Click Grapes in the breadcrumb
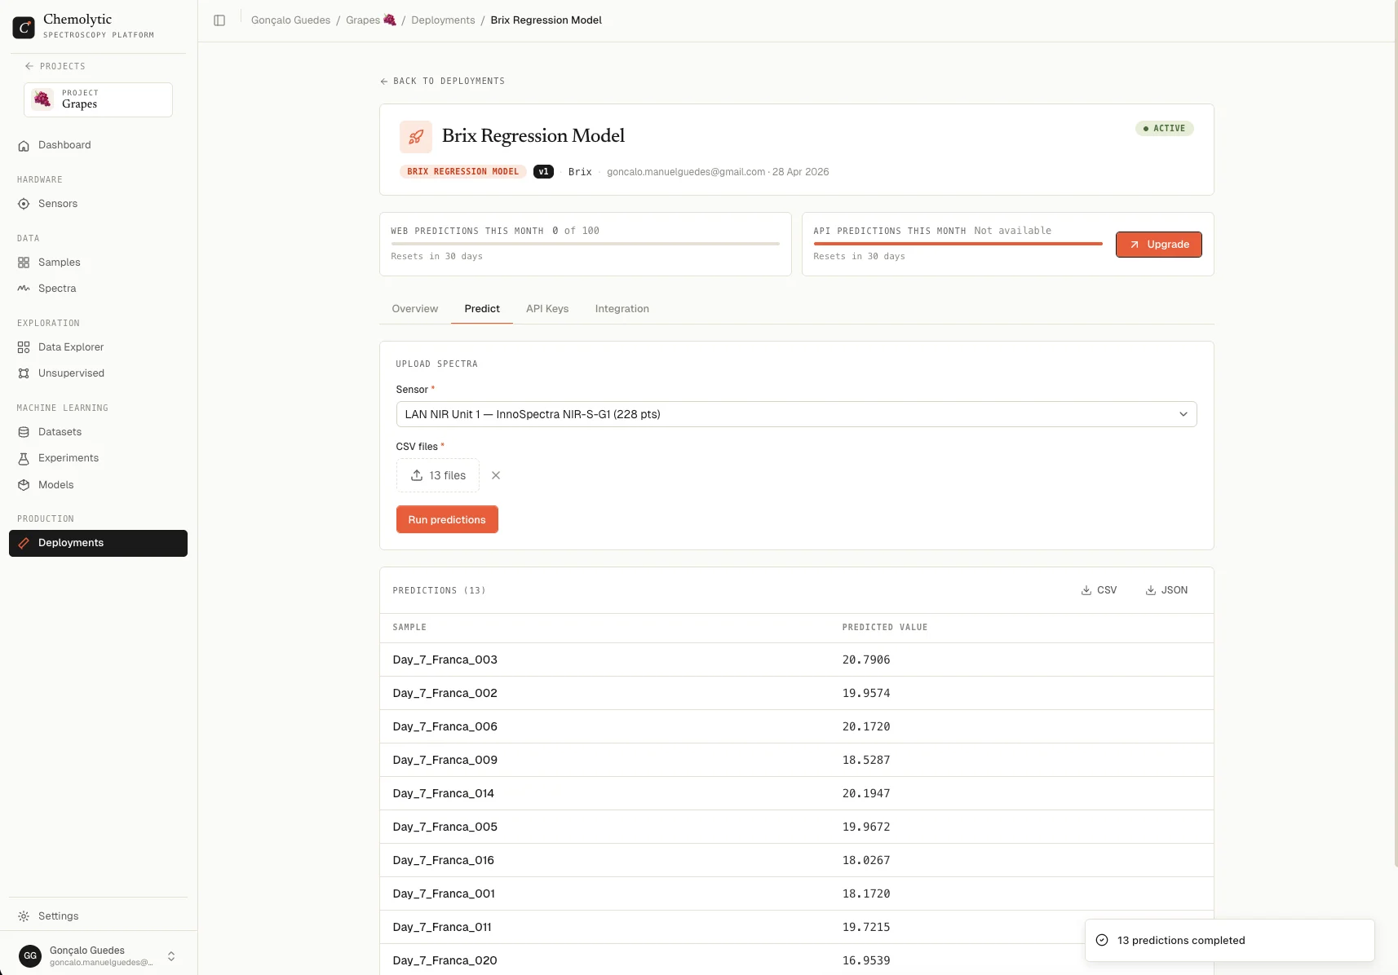Viewport: 1398px width, 975px height. coord(371,20)
